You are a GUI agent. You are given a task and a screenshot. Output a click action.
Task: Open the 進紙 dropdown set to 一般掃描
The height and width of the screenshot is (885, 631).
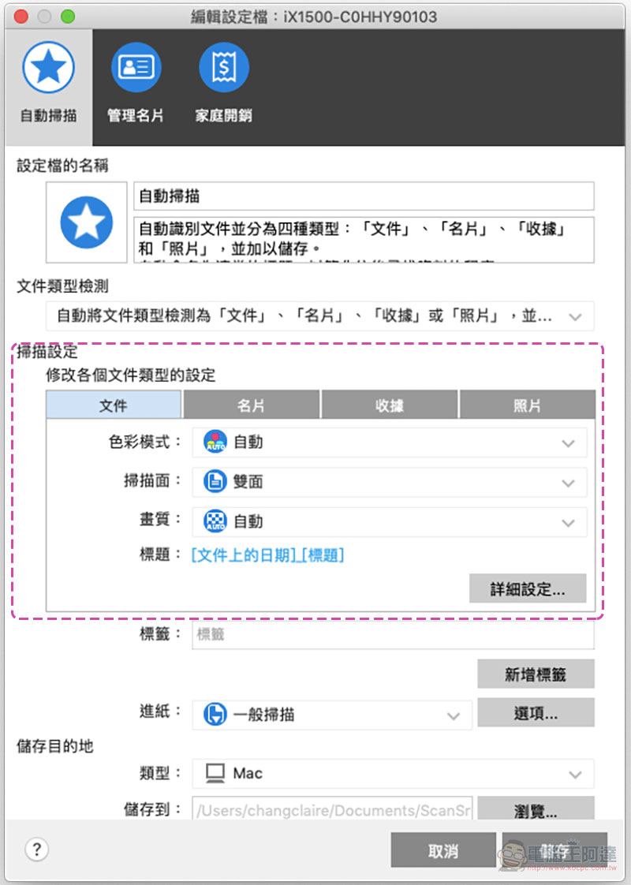tap(332, 715)
